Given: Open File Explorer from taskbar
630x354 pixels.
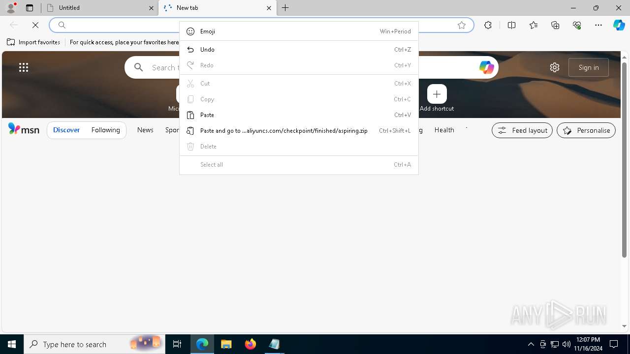Looking at the screenshot, I should pos(226,344).
